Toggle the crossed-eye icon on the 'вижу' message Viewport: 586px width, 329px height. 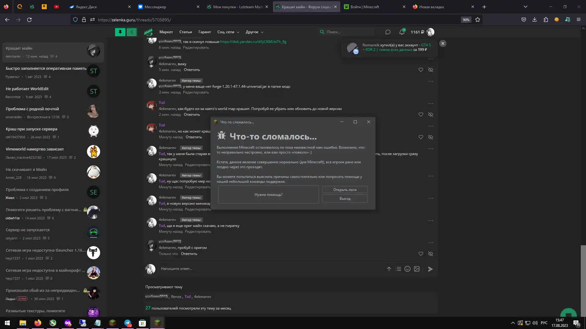pos(431,70)
